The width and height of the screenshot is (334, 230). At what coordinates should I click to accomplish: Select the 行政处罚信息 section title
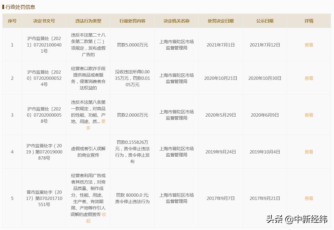(20, 7)
